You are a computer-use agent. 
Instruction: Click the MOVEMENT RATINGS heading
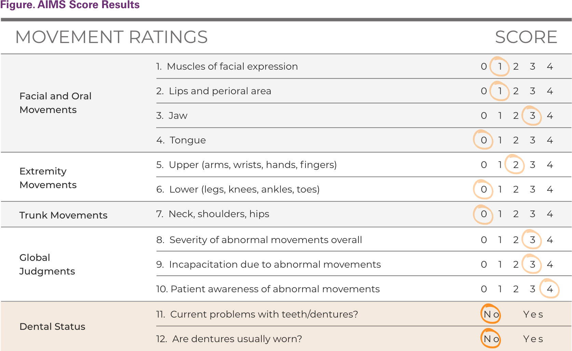[111, 37]
